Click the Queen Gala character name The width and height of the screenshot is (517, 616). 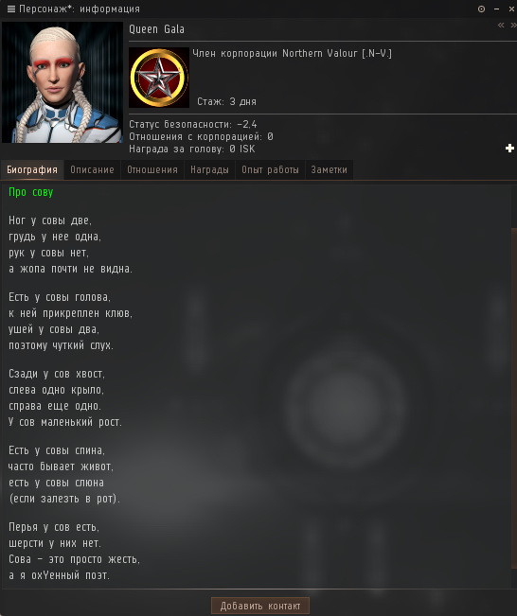[156, 29]
